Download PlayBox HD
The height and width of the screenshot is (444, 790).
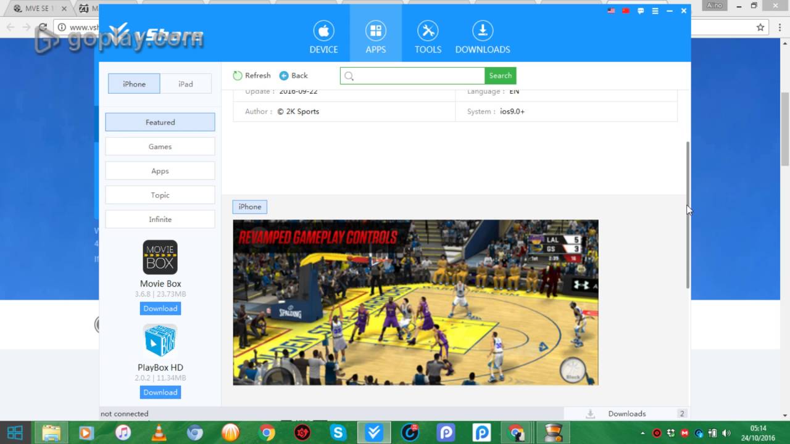(160, 392)
